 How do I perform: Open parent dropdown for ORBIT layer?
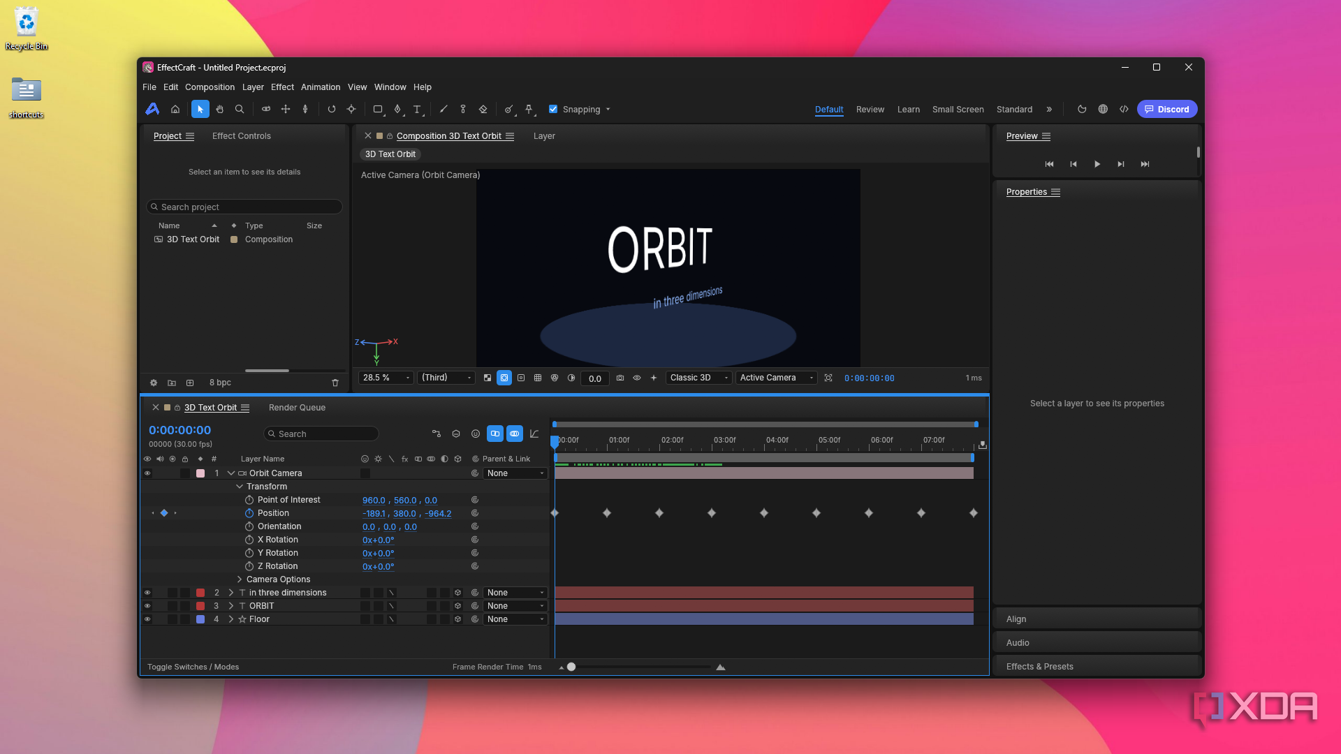coord(515,606)
